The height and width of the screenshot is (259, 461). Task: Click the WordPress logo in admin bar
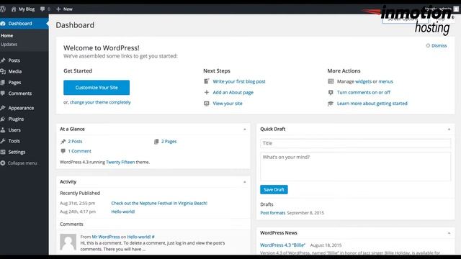coord(3,9)
